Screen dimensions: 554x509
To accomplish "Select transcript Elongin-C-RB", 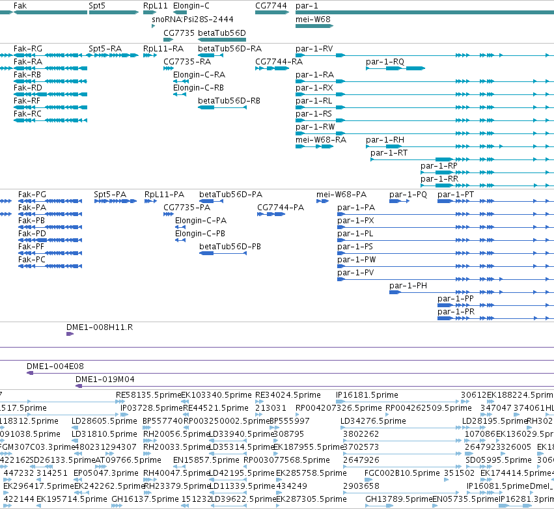I will [199, 88].
